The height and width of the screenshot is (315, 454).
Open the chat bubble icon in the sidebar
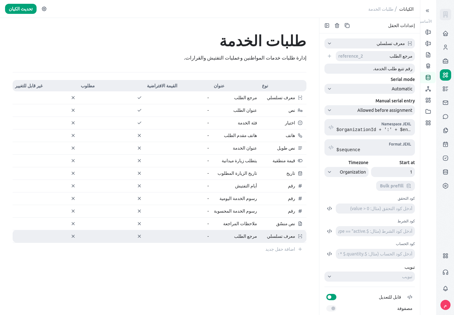[445, 117]
